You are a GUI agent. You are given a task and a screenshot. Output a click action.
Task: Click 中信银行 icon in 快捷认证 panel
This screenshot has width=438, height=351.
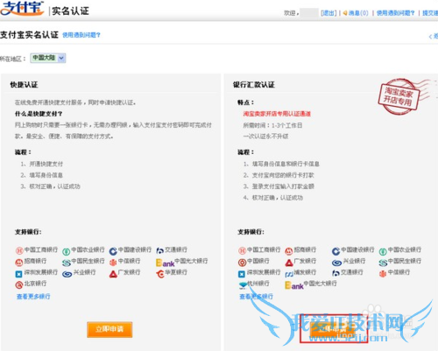tap(113, 263)
